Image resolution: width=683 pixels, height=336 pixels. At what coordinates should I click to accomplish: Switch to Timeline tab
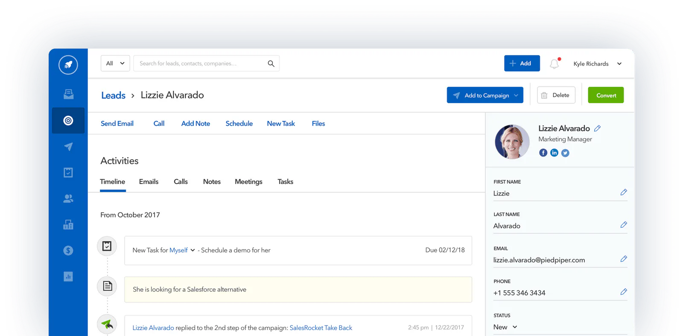(x=113, y=182)
